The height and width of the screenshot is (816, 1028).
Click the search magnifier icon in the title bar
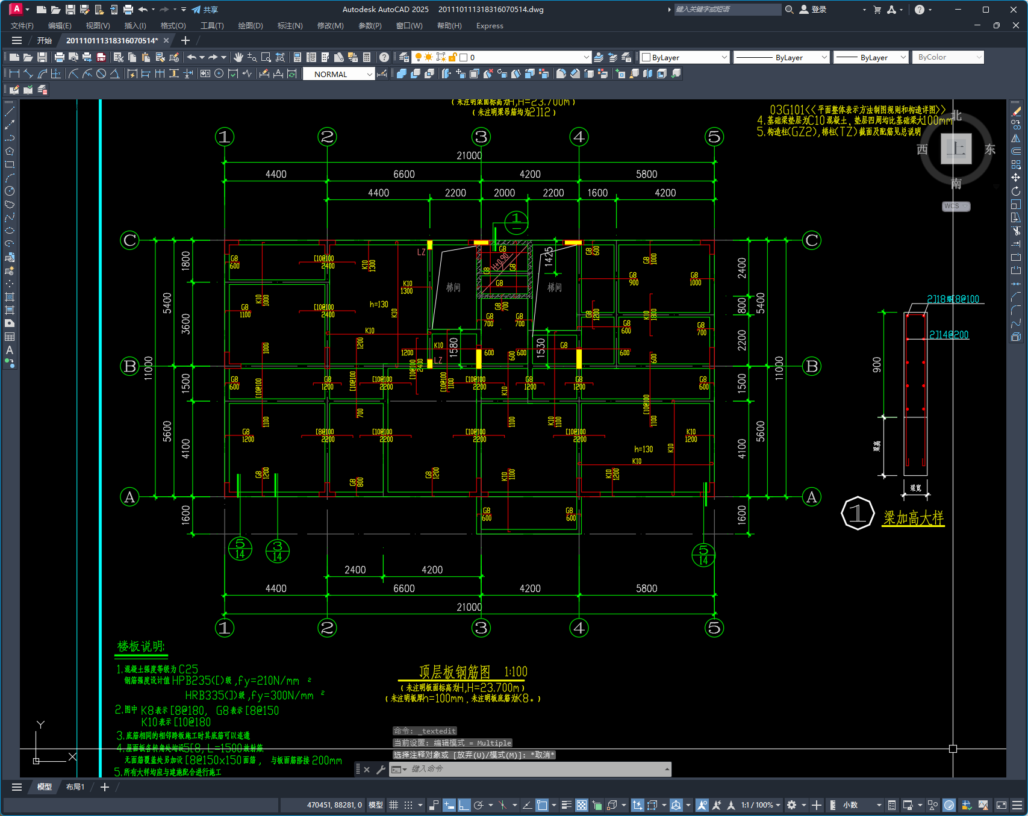[x=789, y=10]
